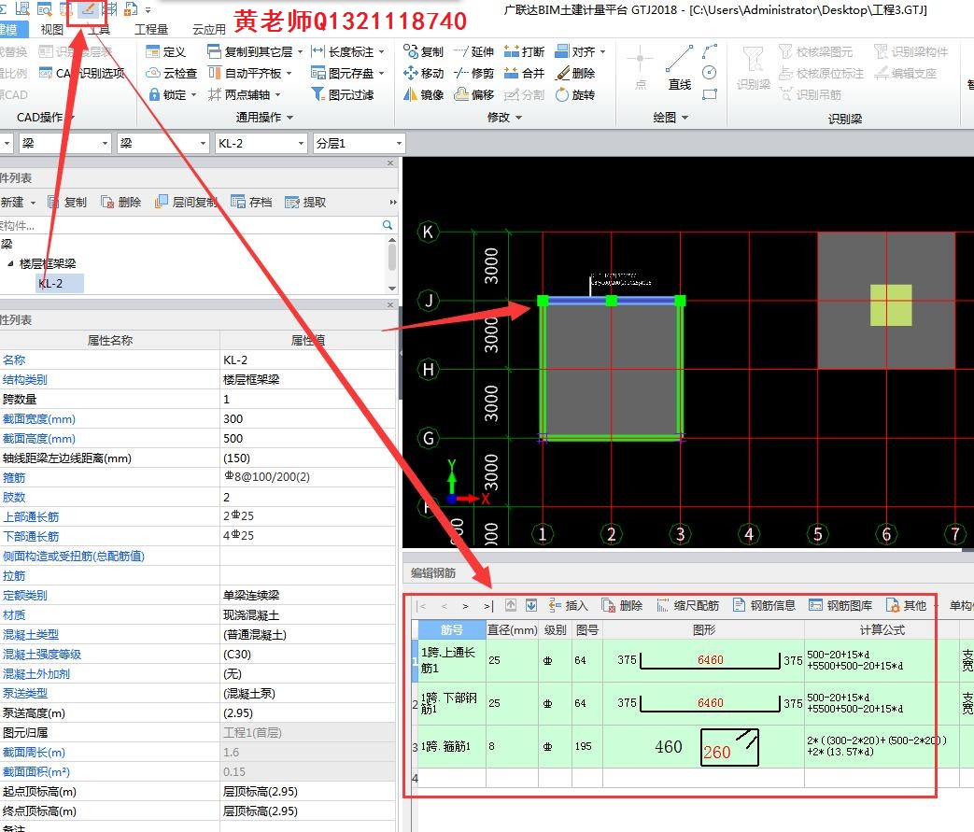974x832 pixels.
Task: Click the 删除 delete tool in ribbon
Action: (x=574, y=74)
